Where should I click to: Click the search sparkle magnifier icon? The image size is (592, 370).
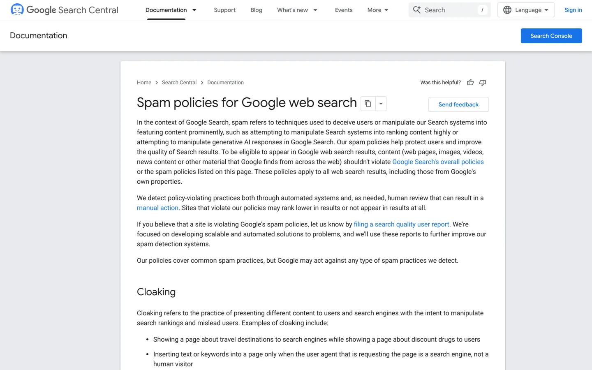(417, 10)
